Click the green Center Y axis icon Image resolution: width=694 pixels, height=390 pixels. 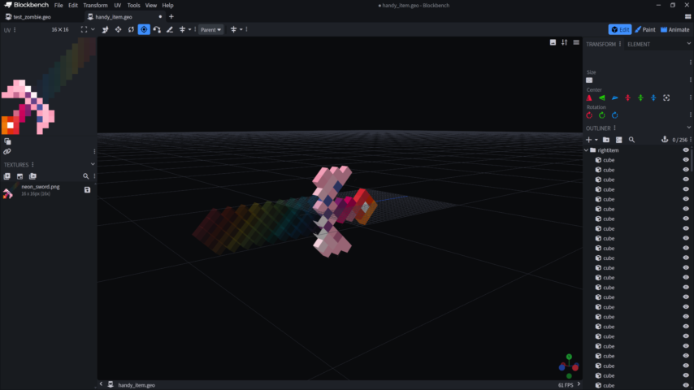tap(602, 97)
